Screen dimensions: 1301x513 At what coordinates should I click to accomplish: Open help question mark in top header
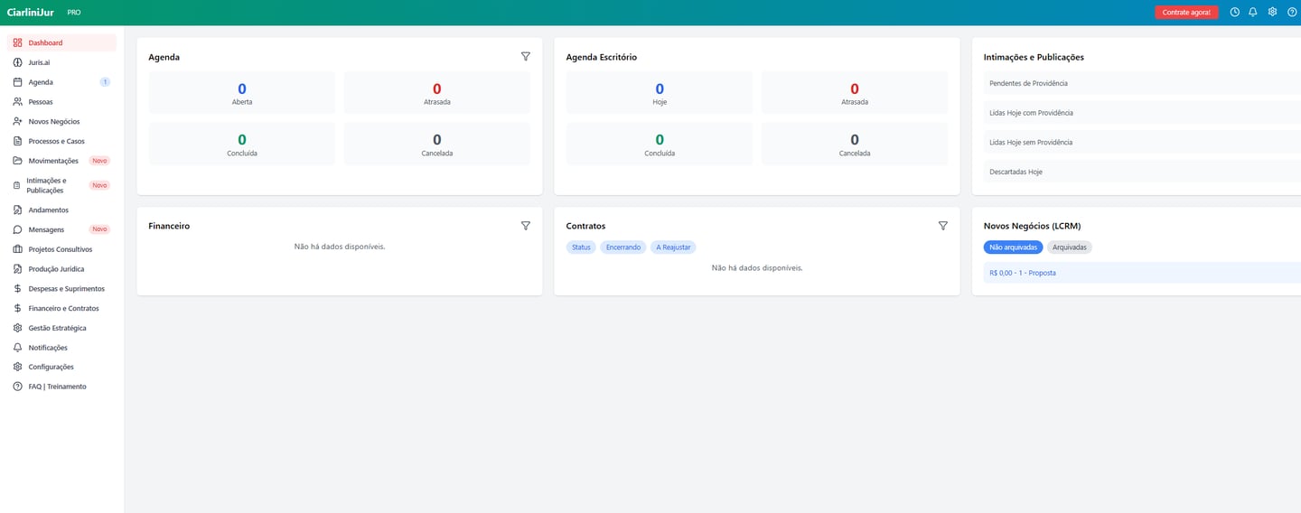(x=1291, y=12)
